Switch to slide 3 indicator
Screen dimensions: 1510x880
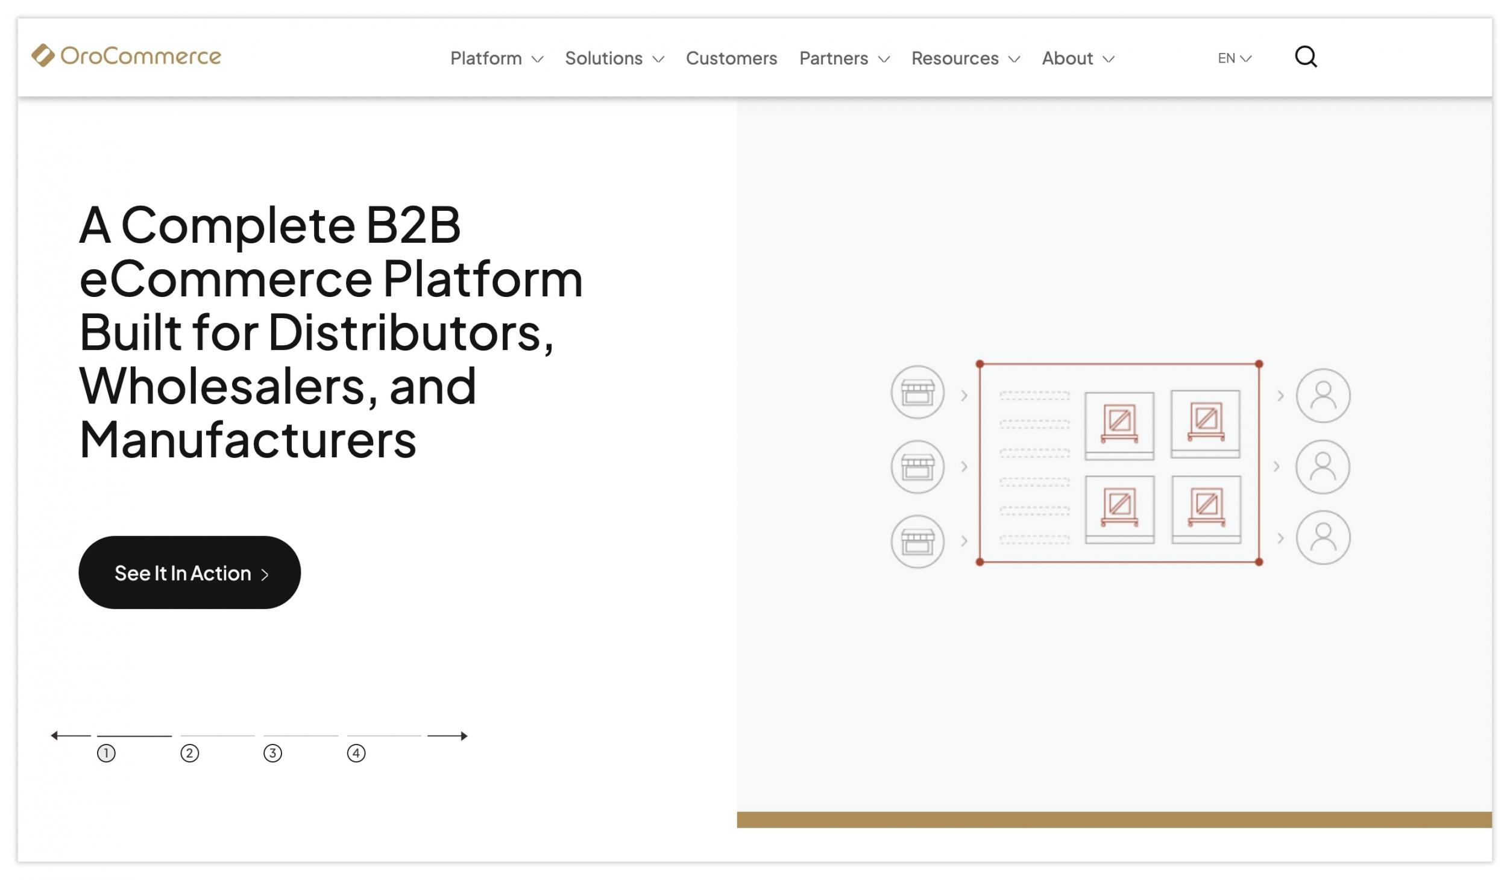tap(272, 753)
